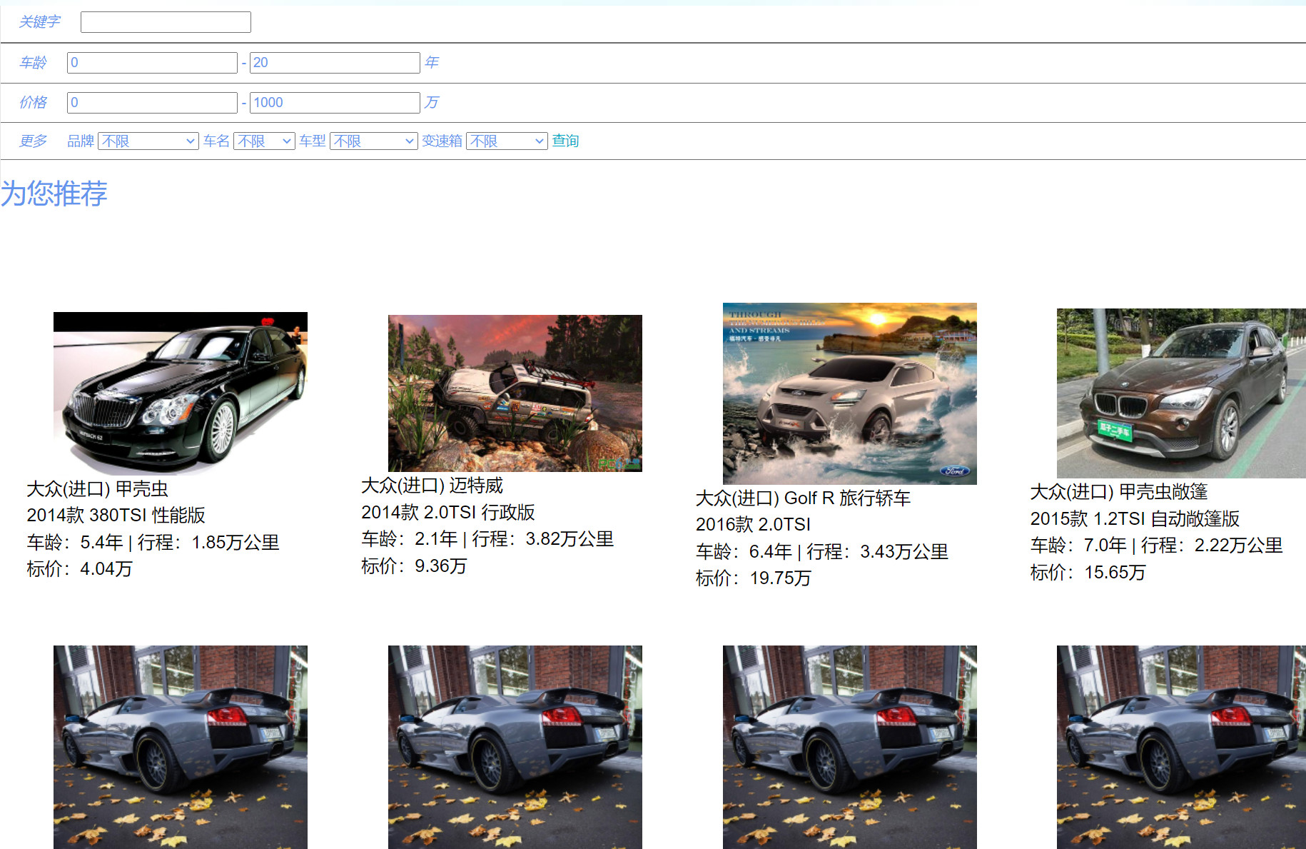The height and width of the screenshot is (849, 1306).
Task: Click the 关键字 keyword search input
Action: pos(166,22)
